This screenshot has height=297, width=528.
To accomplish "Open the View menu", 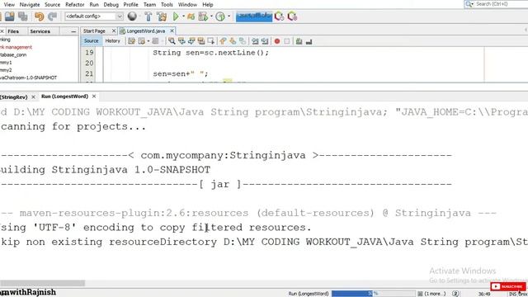I will [9, 5].
